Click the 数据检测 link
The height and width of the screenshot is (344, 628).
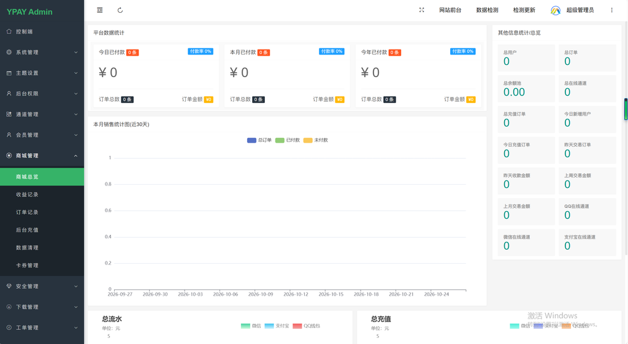487,10
